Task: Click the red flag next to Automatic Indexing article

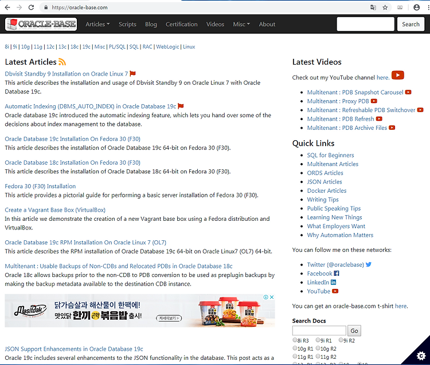Action: (181, 106)
